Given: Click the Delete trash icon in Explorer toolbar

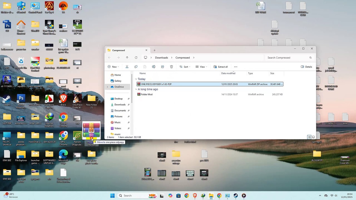Looking at the screenshot, I should (171, 67).
